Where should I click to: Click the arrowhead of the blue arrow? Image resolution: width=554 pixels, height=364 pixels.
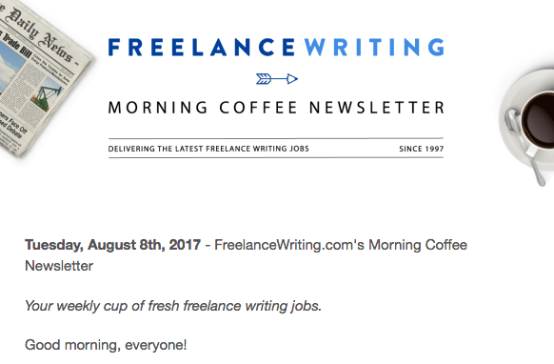(292, 78)
